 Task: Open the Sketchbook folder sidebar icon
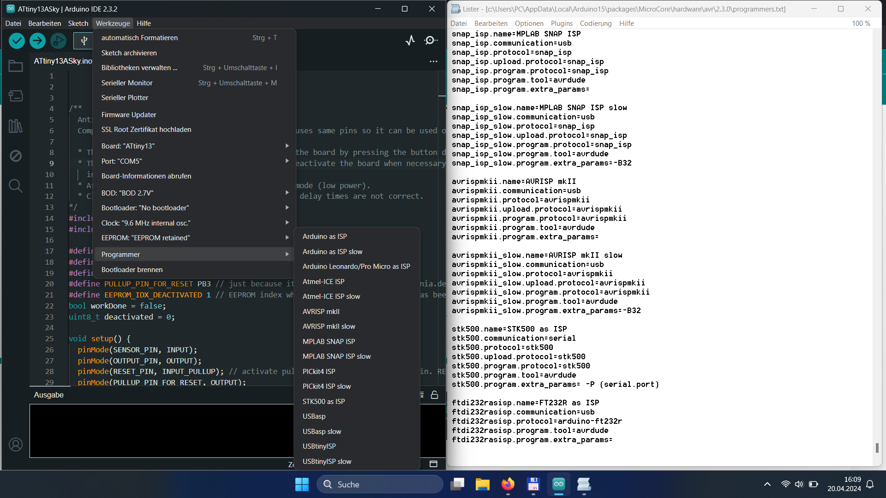16,66
